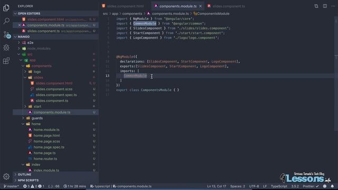Click the 1 hr 28 mins time tracker
Viewport: 338px width, 190px height.
click(74, 186)
